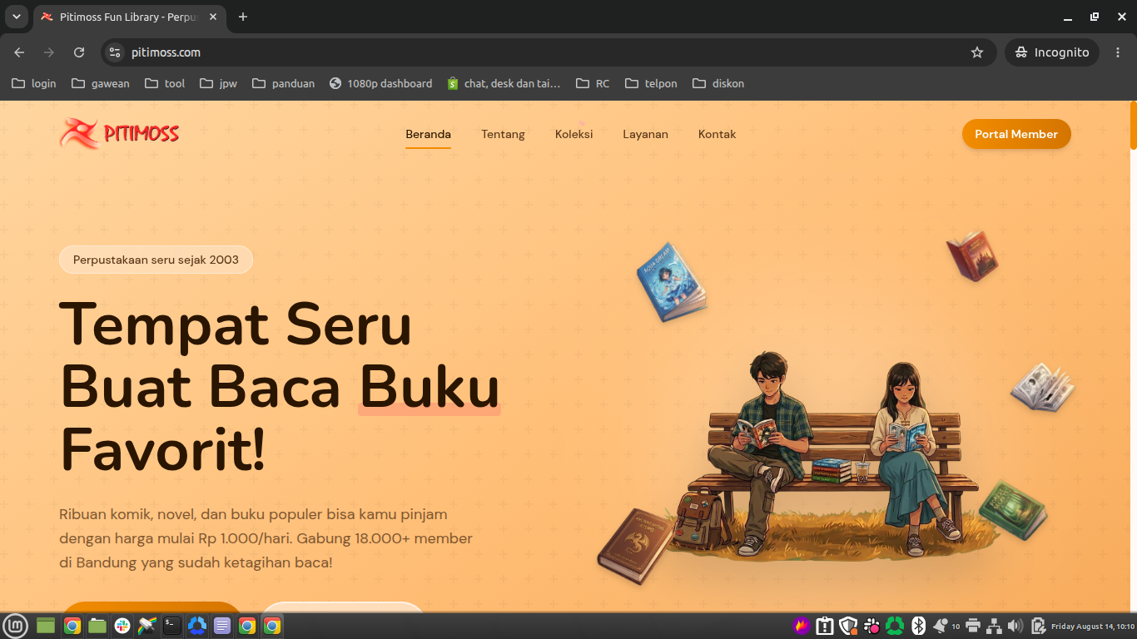
Task: Open the Tentang nav item
Action: point(503,134)
